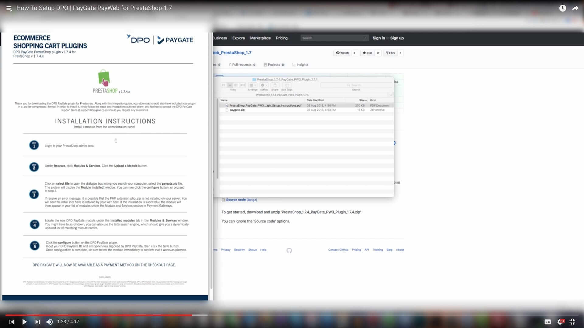Click the Finder Add Tags icon
584x328 pixels.
(287, 85)
